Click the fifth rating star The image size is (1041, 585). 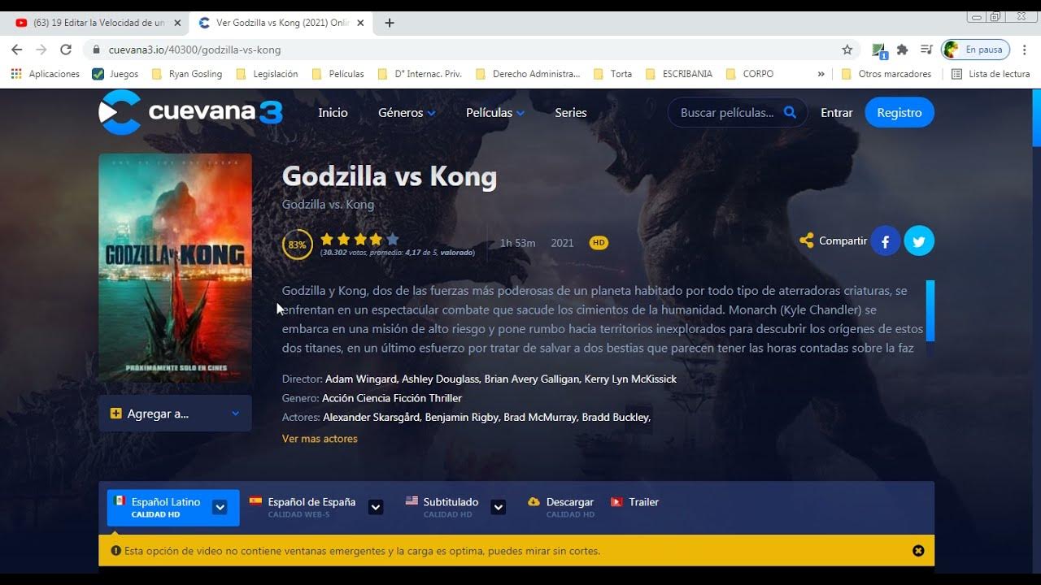pos(393,239)
